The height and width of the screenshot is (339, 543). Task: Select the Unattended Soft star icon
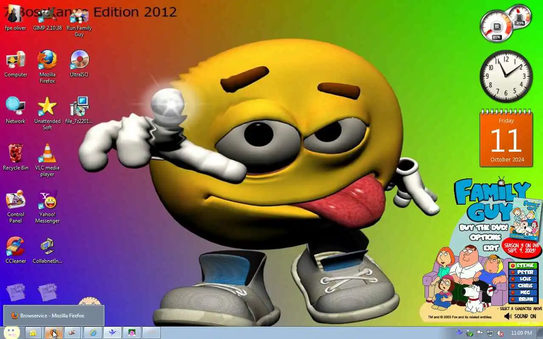[x=48, y=114]
